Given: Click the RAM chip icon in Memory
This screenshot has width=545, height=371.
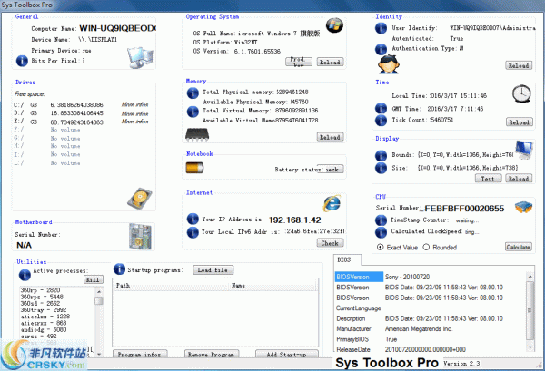Looking at the screenshot, I should 197,134.
